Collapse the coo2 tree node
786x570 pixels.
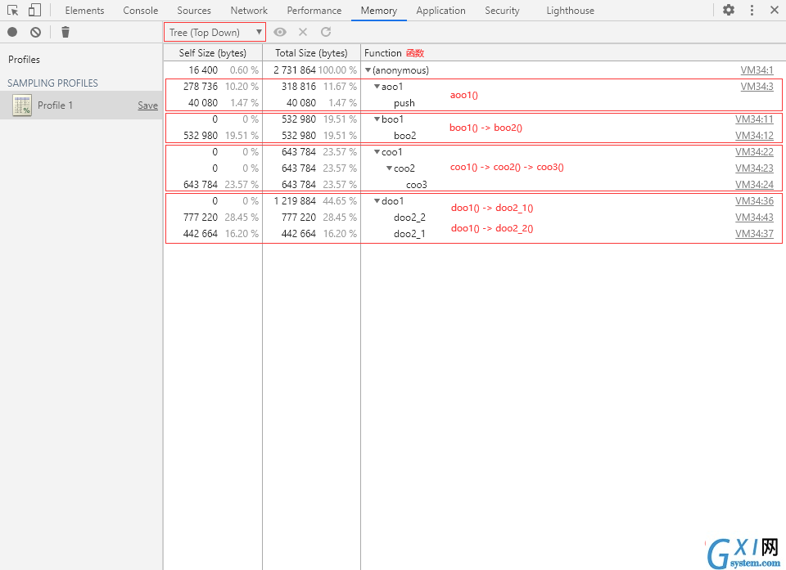[389, 168]
